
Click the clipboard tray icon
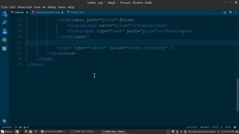185,132
